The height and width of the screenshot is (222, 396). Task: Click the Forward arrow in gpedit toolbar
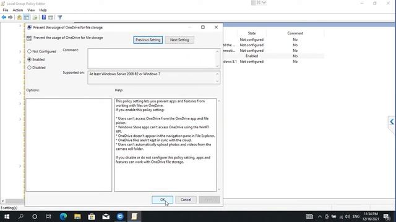tap(11, 17)
